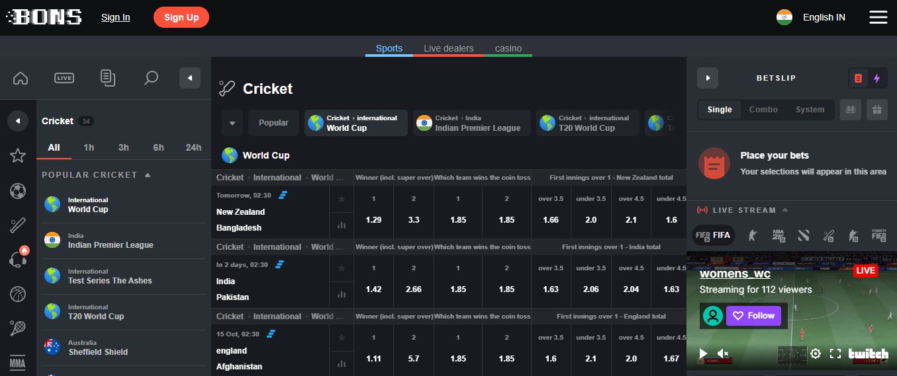
Task: Toggle the quick bet lightning icon
Action: [x=877, y=78]
